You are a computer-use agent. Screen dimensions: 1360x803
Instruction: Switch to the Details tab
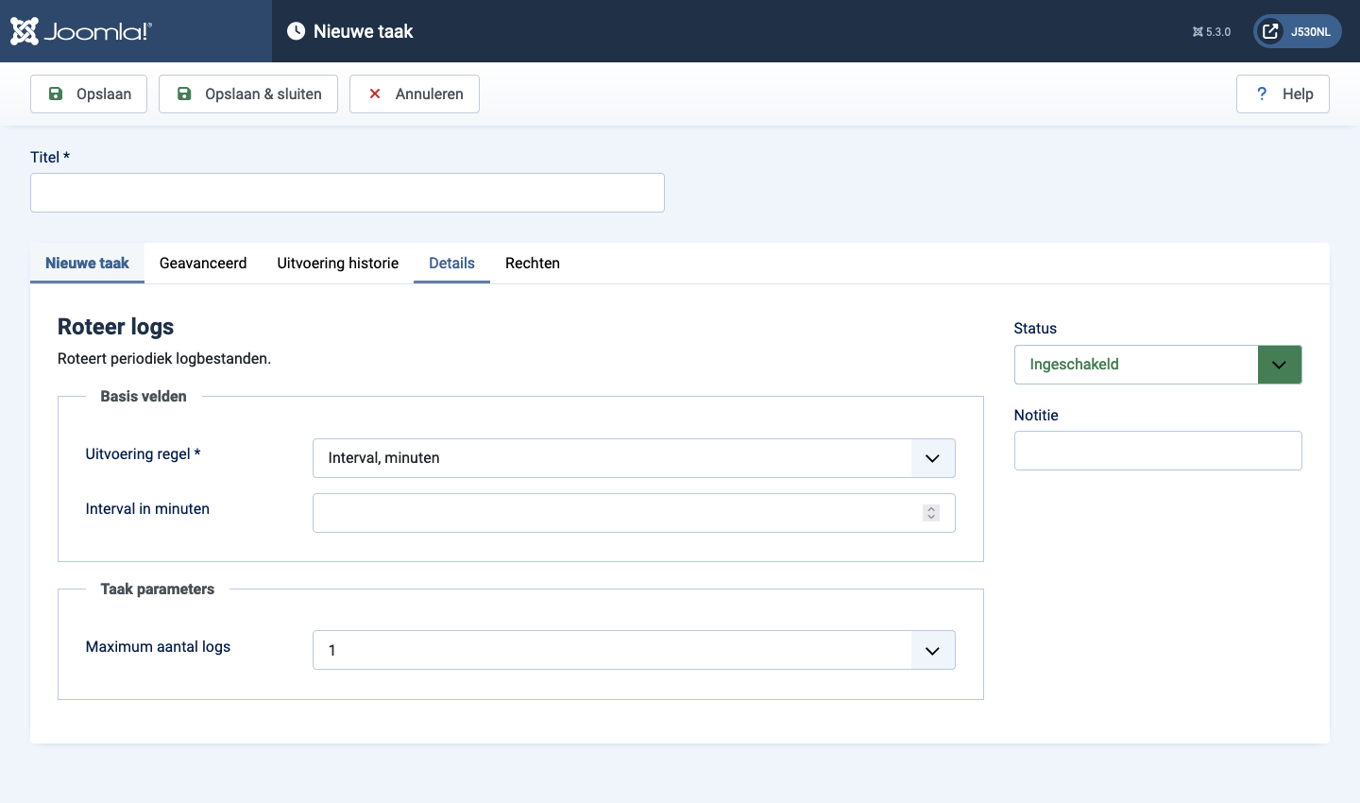point(451,263)
